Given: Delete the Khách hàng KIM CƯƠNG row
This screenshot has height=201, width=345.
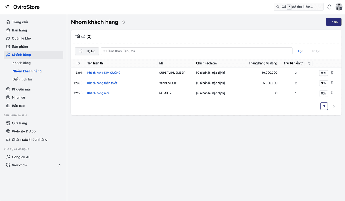Looking at the screenshot, I should tap(332, 73).
